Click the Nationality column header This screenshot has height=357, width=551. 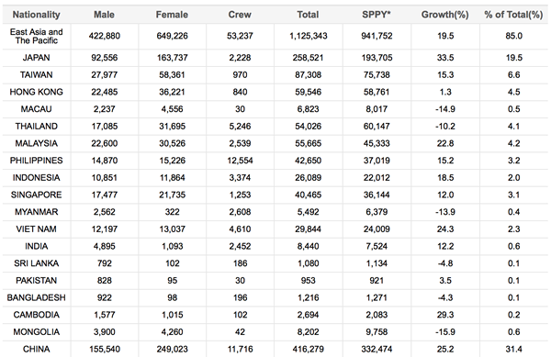[36, 15]
